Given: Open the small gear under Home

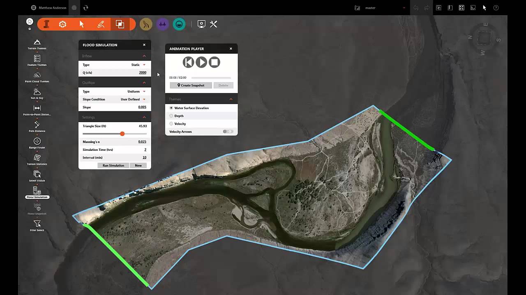Looking at the screenshot, I should (x=30, y=29).
